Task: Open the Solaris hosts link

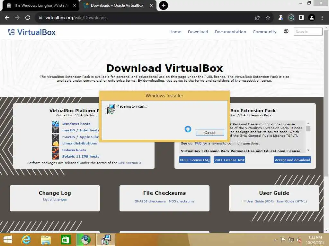Action: [x=74, y=150]
